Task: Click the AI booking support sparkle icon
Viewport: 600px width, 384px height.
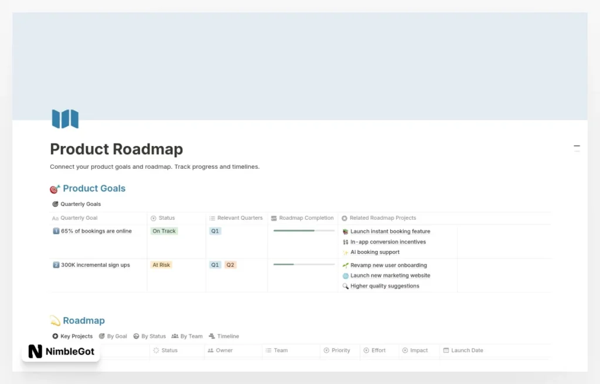Action: pyautogui.click(x=346, y=252)
